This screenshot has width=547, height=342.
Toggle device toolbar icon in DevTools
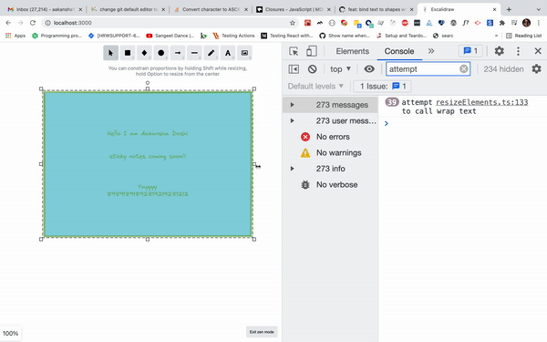point(311,51)
